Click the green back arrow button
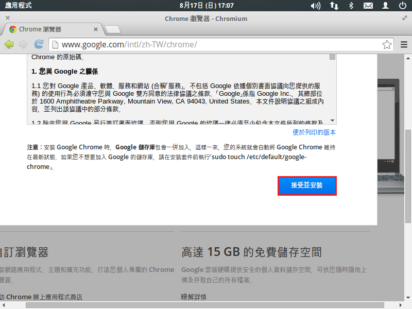The width and height of the screenshot is (412, 309). 9,44
